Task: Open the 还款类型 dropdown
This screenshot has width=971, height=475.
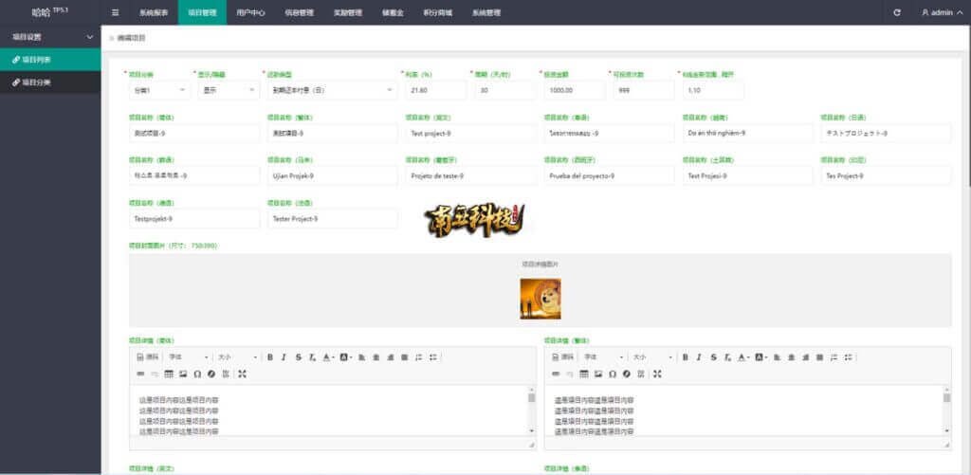Action: [332, 90]
